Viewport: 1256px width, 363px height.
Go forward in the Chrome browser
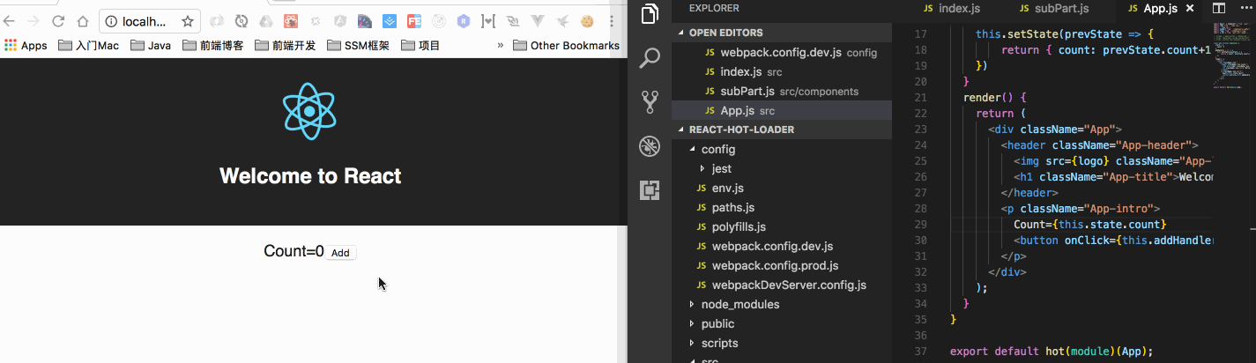pos(33,21)
